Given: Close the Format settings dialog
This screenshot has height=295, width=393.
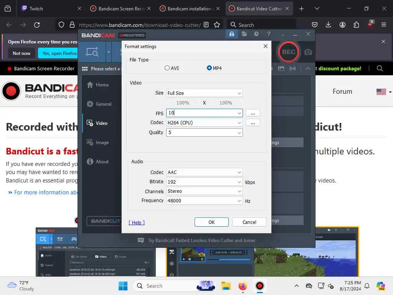Looking at the screenshot, I should [x=266, y=46].
